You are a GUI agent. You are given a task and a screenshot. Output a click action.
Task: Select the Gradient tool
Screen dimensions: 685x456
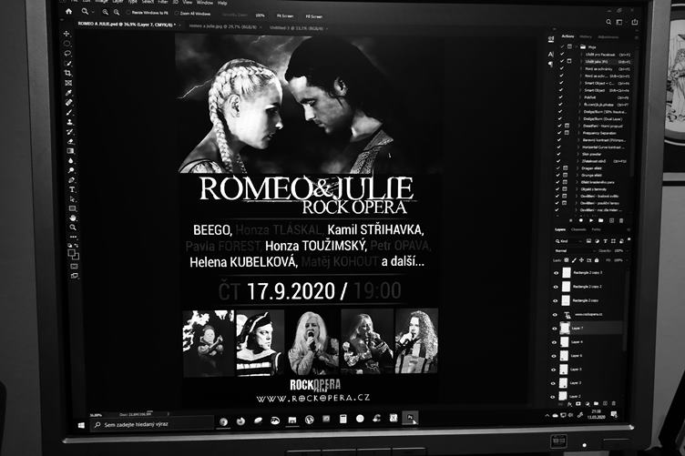tap(70, 151)
